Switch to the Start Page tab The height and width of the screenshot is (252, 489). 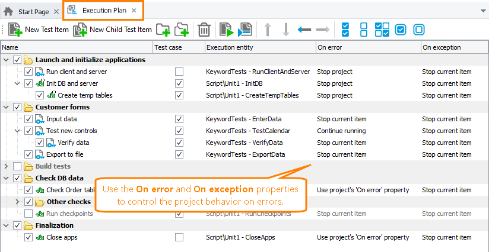click(30, 11)
